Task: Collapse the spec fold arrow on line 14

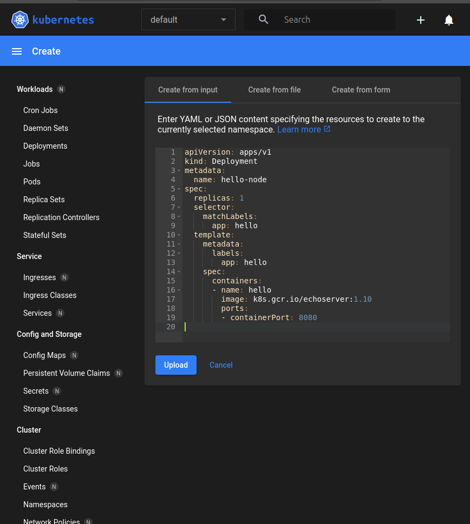Action: (179, 271)
